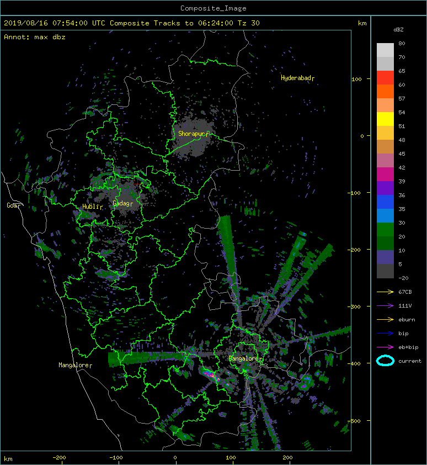427x465 pixels.
Task: Click the -200 tick on bottom axis
Action: click(59, 458)
